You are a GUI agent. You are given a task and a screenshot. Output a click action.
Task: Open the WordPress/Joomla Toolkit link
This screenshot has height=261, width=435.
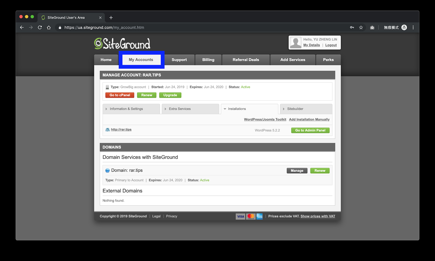click(x=265, y=119)
